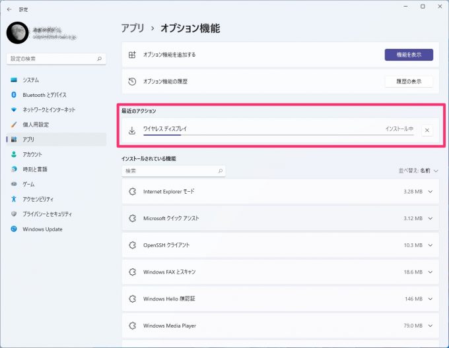Click the optional feature history clock icon

[132, 82]
